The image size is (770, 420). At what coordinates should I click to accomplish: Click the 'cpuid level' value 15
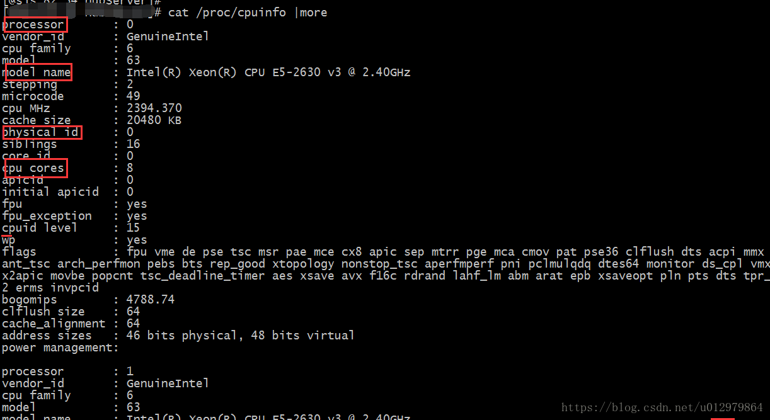[x=134, y=228]
